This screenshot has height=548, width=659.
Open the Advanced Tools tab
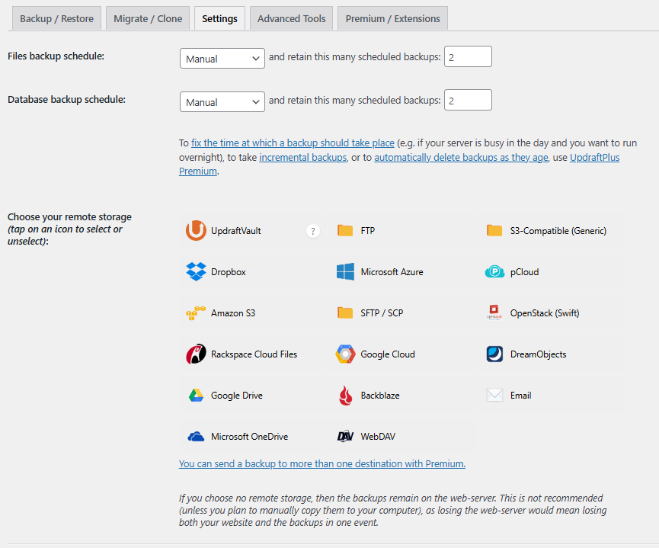point(291,18)
